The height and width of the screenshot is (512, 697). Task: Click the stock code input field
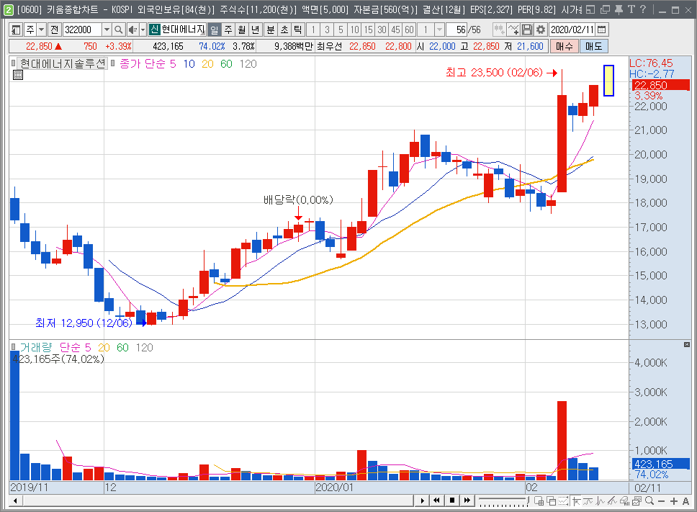tap(83, 30)
